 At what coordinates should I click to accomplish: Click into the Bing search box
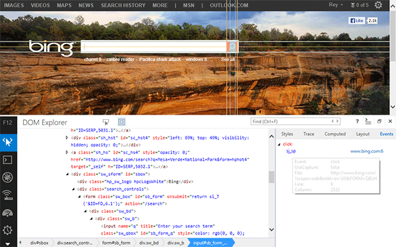point(154,46)
